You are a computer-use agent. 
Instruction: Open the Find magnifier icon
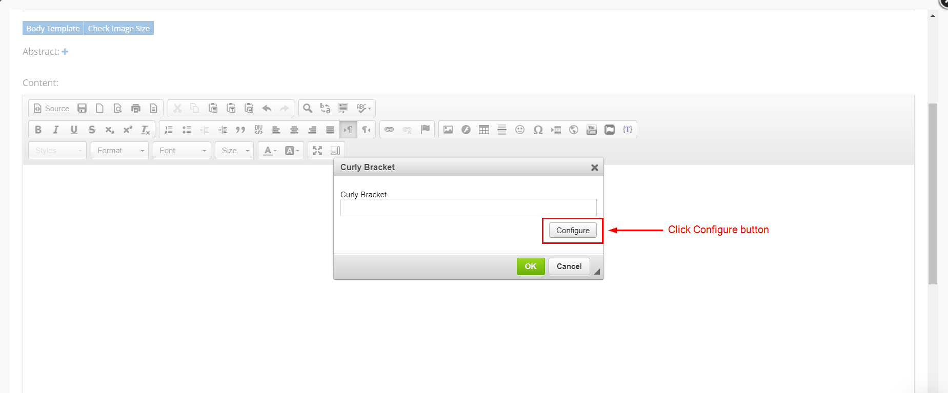click(x=308, y=109)
